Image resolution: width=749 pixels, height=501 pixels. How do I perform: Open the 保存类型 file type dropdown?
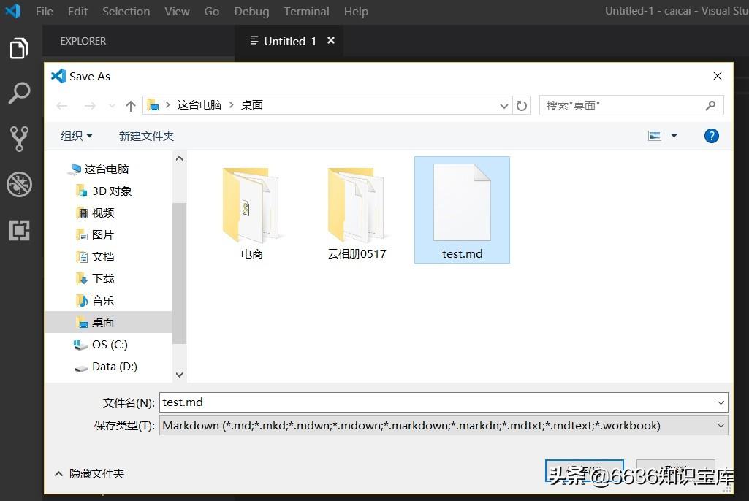[x=444, y=425]
